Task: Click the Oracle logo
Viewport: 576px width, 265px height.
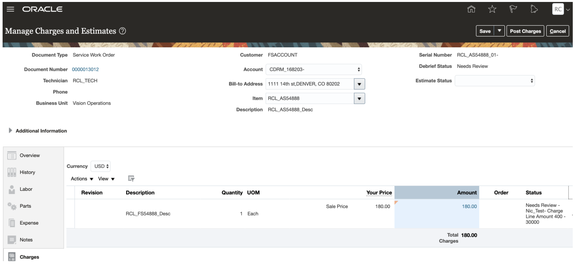Action: point(42,9)
